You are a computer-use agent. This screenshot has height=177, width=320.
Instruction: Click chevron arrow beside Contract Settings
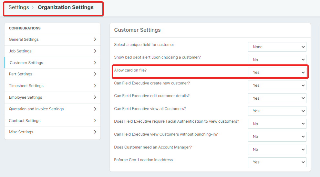[x=95, y=120]
